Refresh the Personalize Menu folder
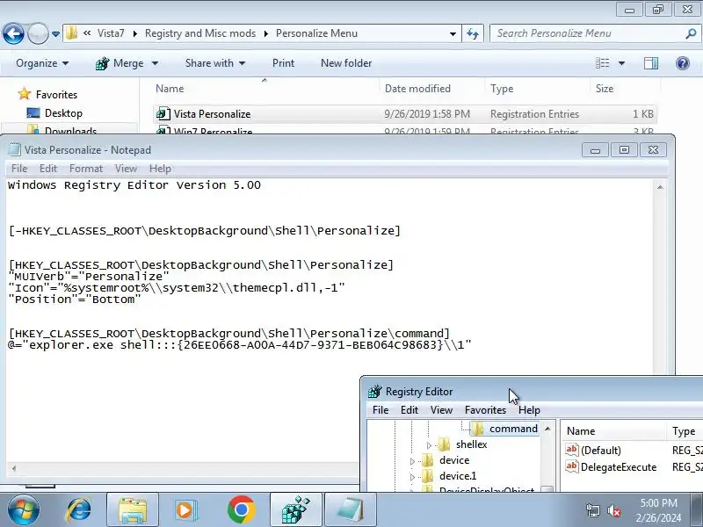The height and width of the screenshot is (527, 703). [x=473, y=33]
